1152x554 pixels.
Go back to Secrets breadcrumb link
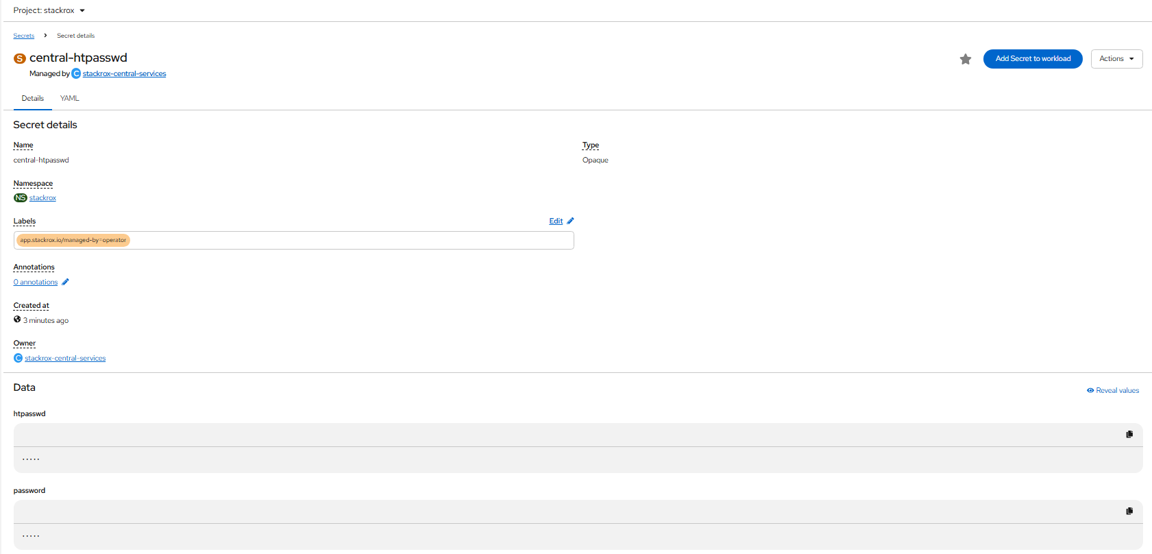[x=24, y=36]
